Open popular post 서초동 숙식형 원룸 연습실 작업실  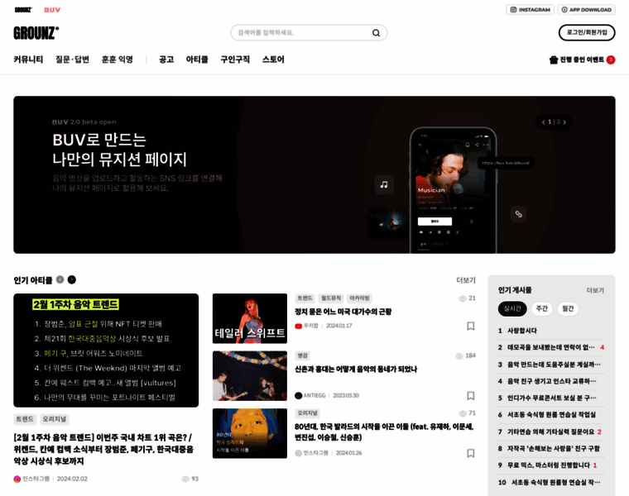[551, 415]
